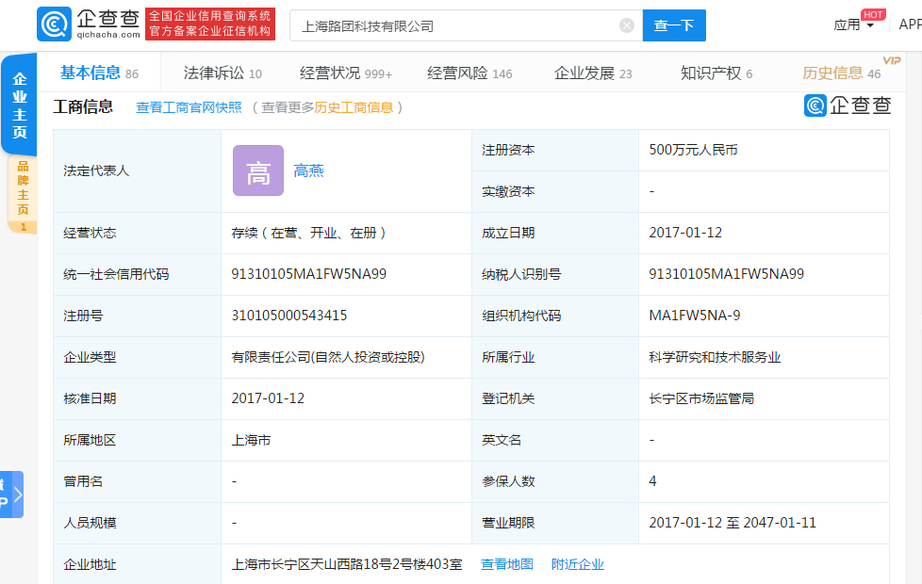Click 查看地图 link

click(x=507, y=564)
